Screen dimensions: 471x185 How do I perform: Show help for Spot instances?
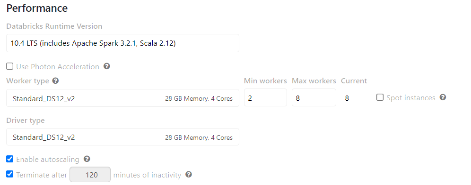point(443,97)
